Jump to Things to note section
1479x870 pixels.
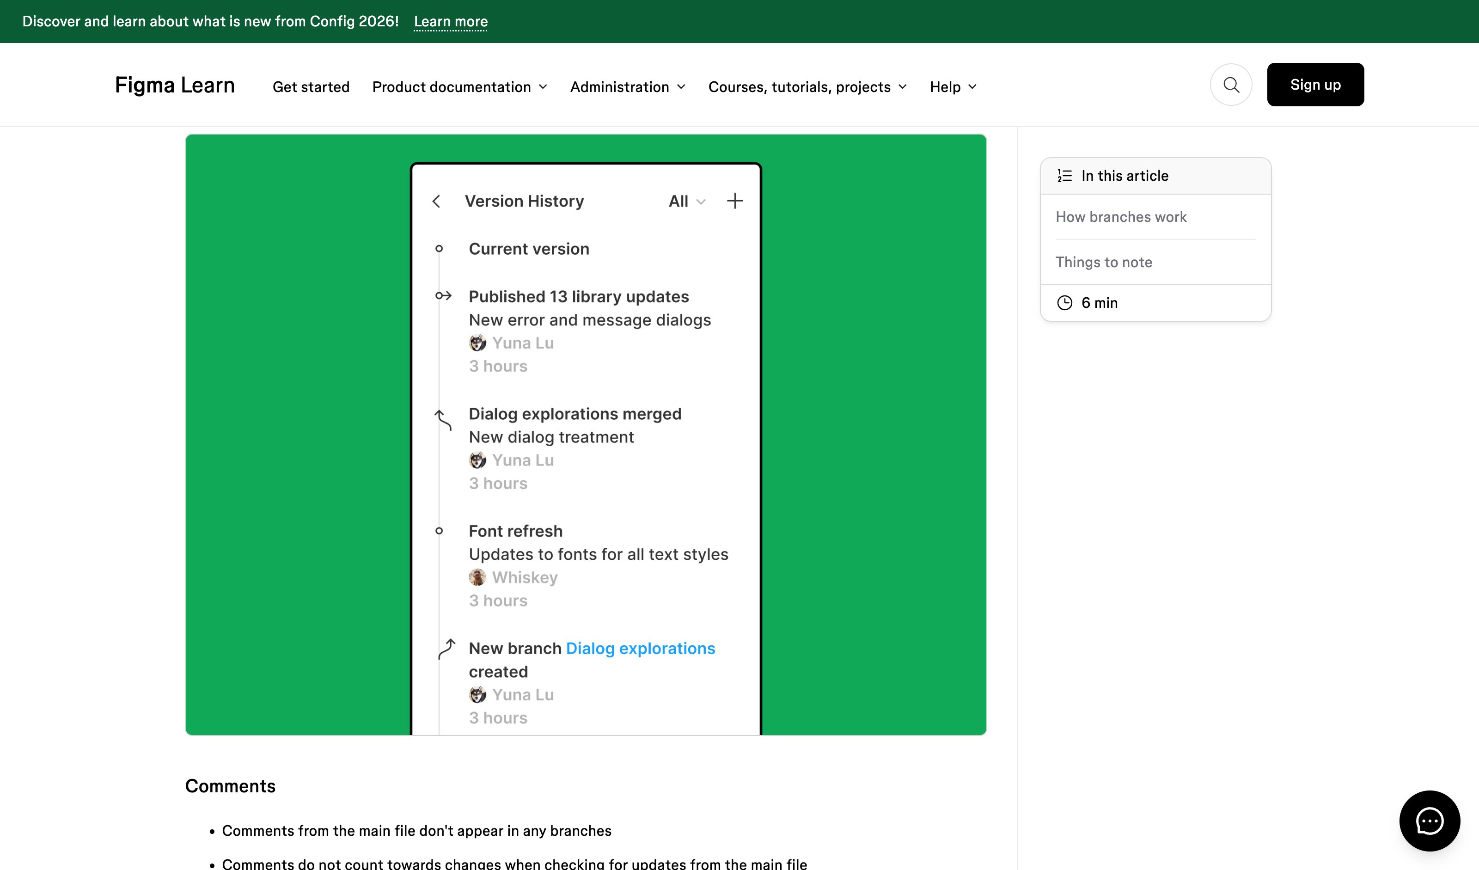tap(1103, 262)
